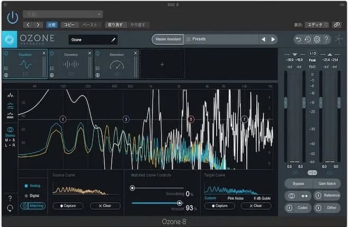Screen dimensions: 348x227
Task: Click the Ozone undo icon
Action: click(299, 40)
